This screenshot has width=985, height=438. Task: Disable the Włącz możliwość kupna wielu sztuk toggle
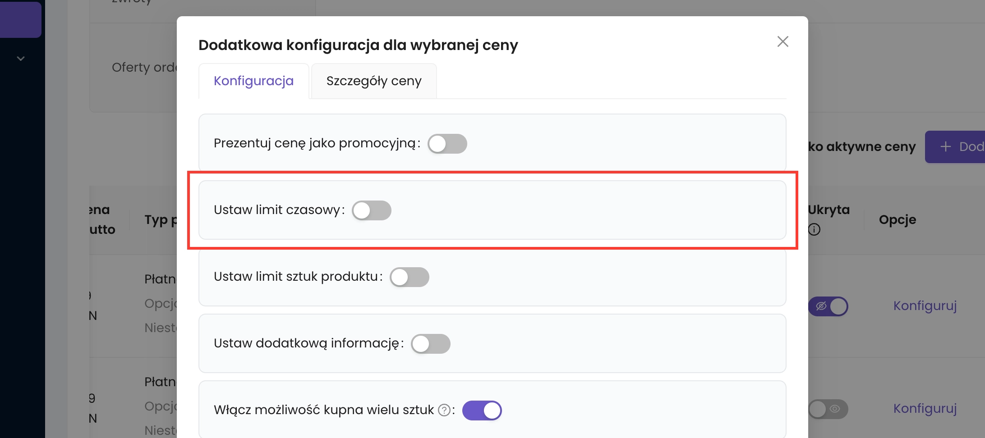482,411
